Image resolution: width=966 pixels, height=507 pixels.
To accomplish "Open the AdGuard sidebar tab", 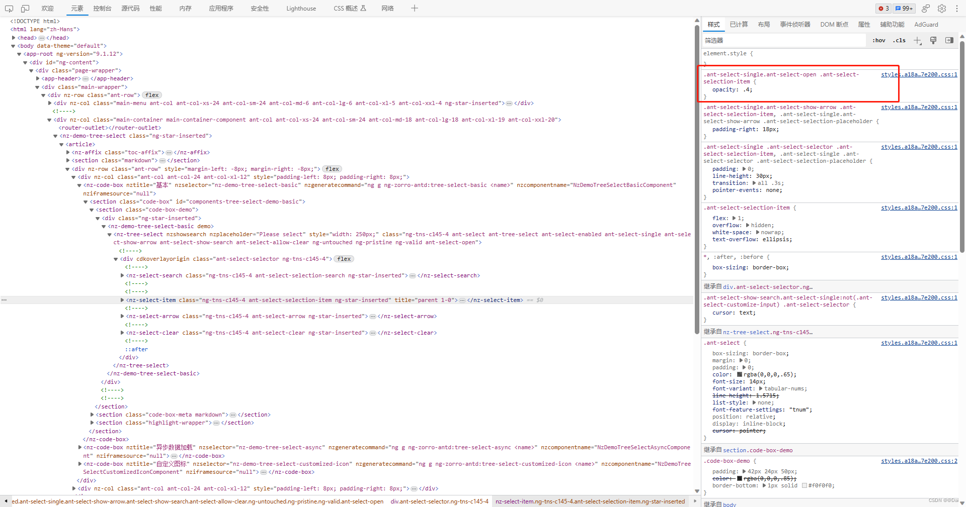I will [926, 24].
